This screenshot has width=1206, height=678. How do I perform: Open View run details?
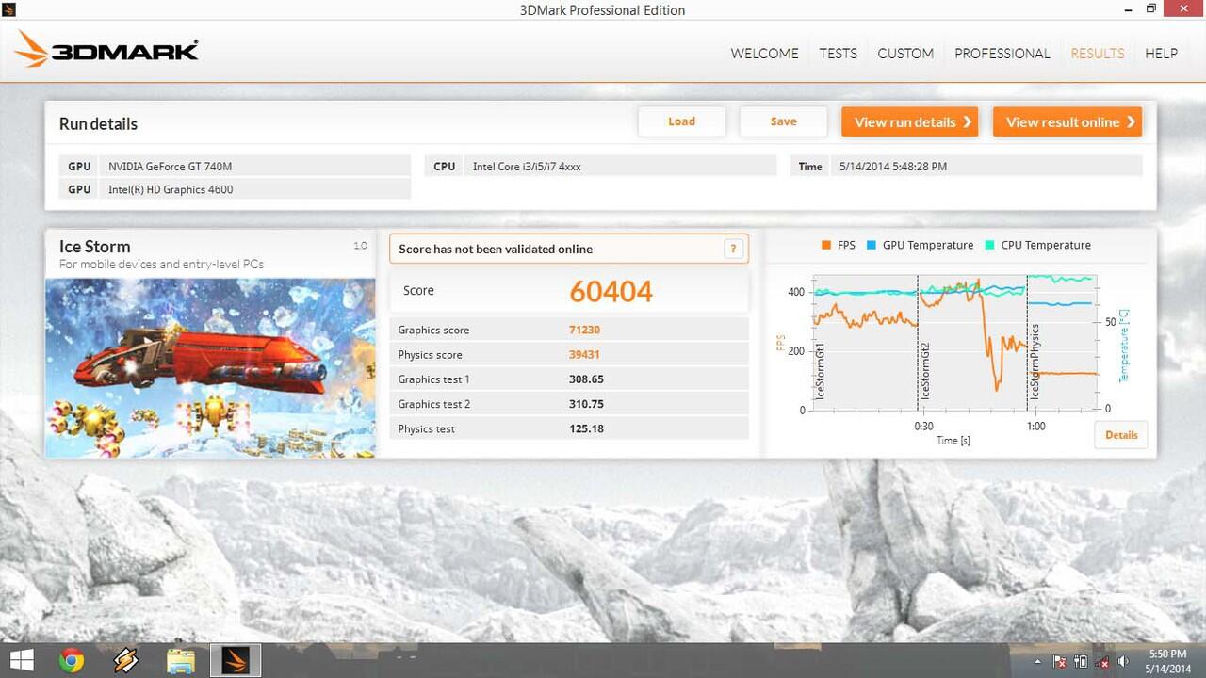(x=909, y=121)
